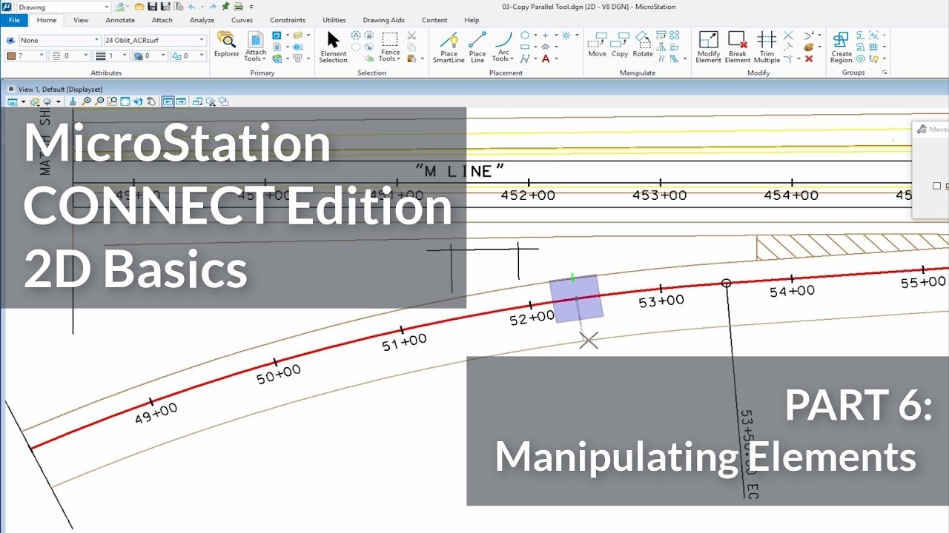This screenshot has width=949, height=533.
Task: Select the Modify Element tool
Action: 708,47
